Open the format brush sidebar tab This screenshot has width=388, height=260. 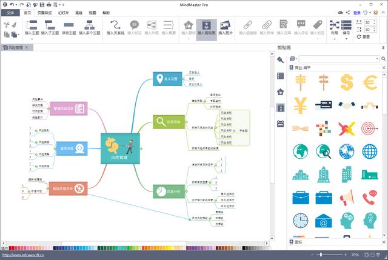point(281,59)
